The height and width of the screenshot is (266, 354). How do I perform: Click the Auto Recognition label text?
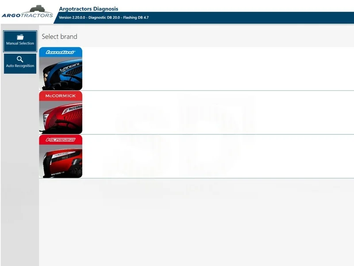point(19,66)
